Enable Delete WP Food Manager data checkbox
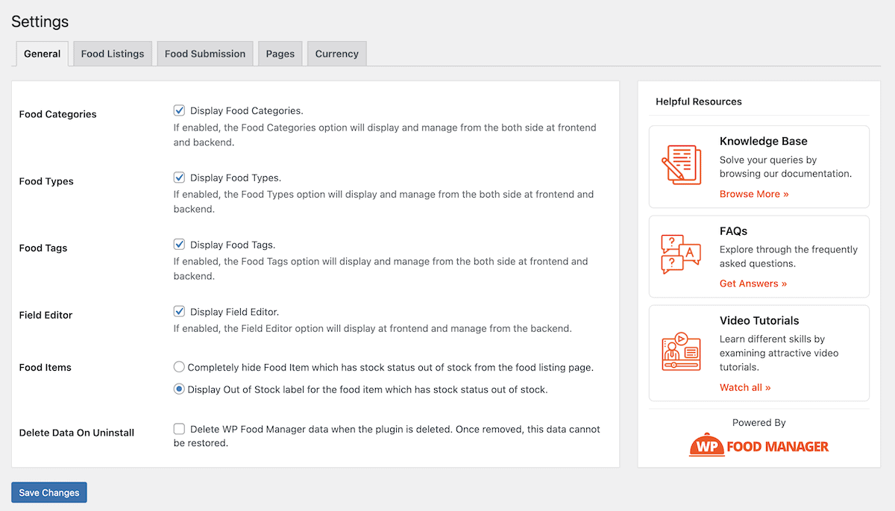Image resolution: width=895 pixels, height=511 pixels. [179, 429]
